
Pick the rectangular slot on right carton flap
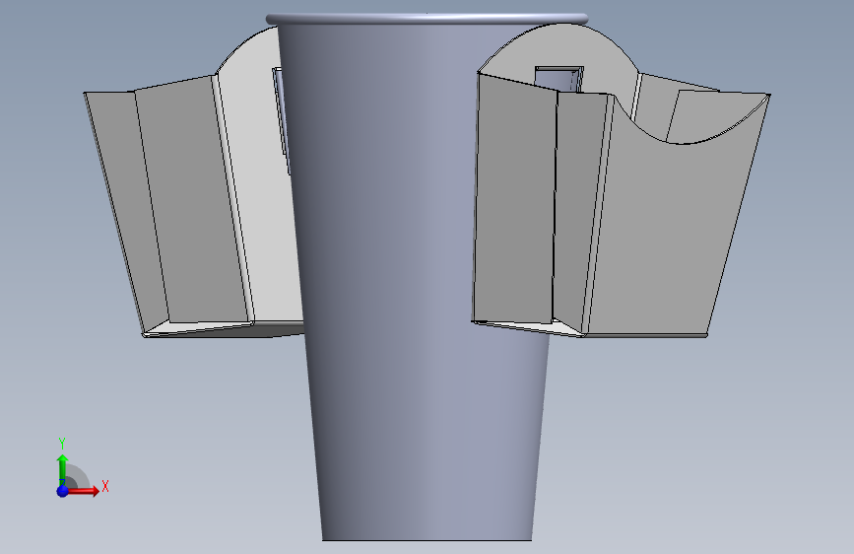[x=558, y=79]
